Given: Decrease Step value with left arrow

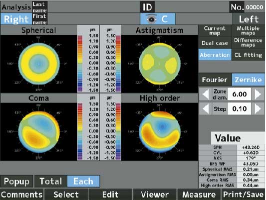Looking at the screenshot, I should point(206,108).
